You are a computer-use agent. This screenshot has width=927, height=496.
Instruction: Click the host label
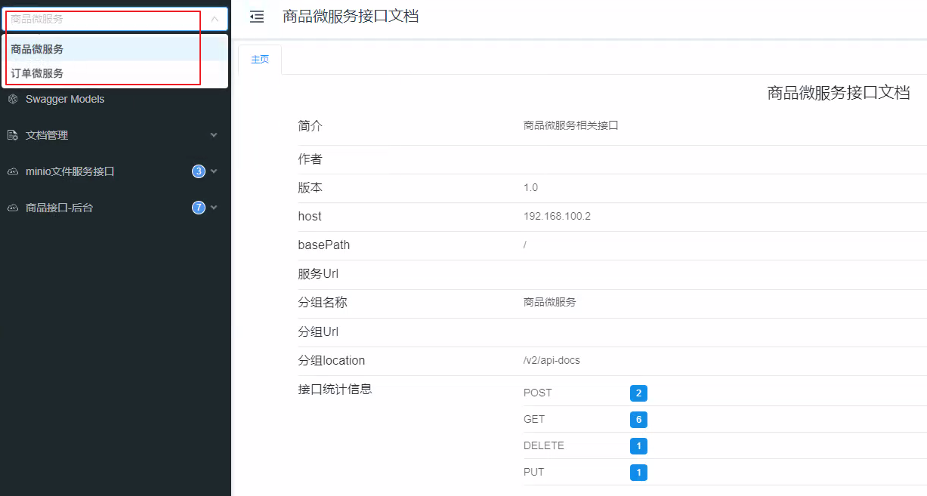(x=310, y=216)
